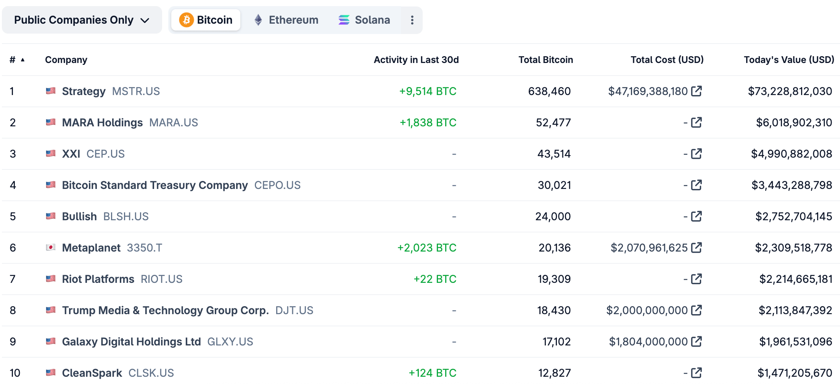The height and width of the screenshot is (384, 840).
Task: Open the MSTR.US ticker link
Action: tap(136, 91)
